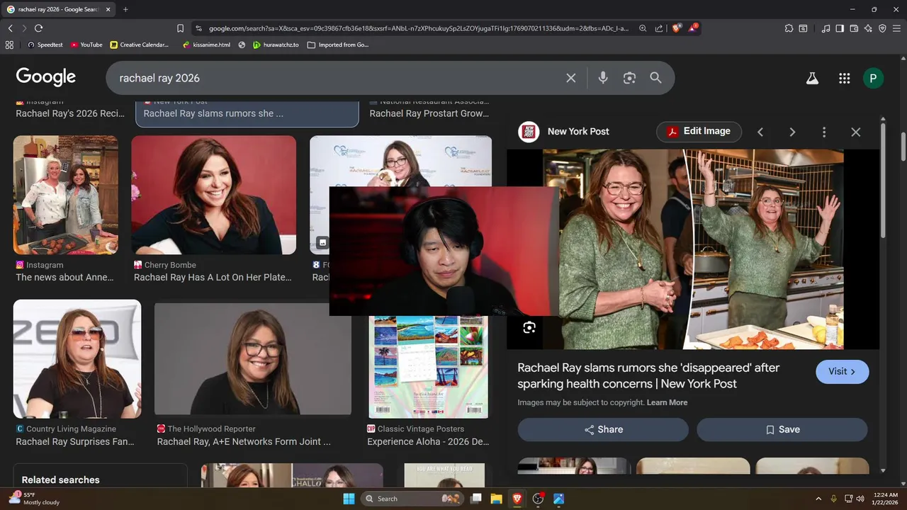The width and height of the screenshot is (907, 510).
Task: Select 'Rachael Ray slams rumors she ...' result
Action: pyautogui.click(x=213, y=113)
